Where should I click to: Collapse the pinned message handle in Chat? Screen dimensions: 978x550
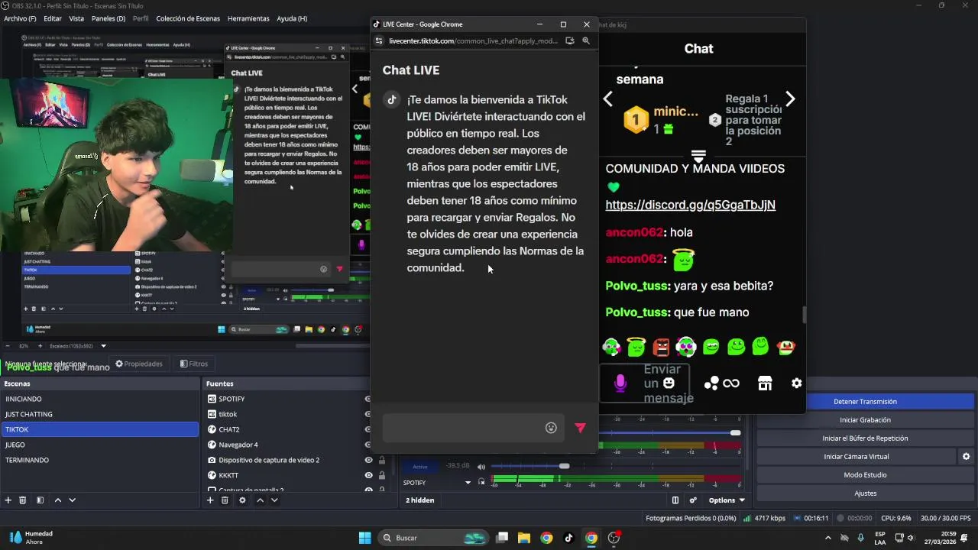pos(698,156)
